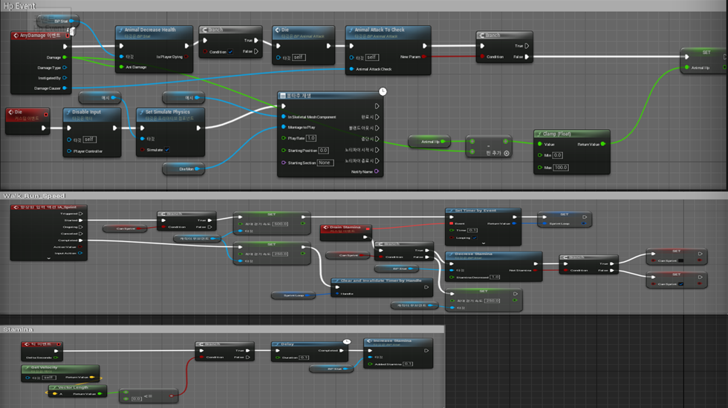
Task: Select the Walk_Run_Speed comment title
Action: (x=34, y=196)
